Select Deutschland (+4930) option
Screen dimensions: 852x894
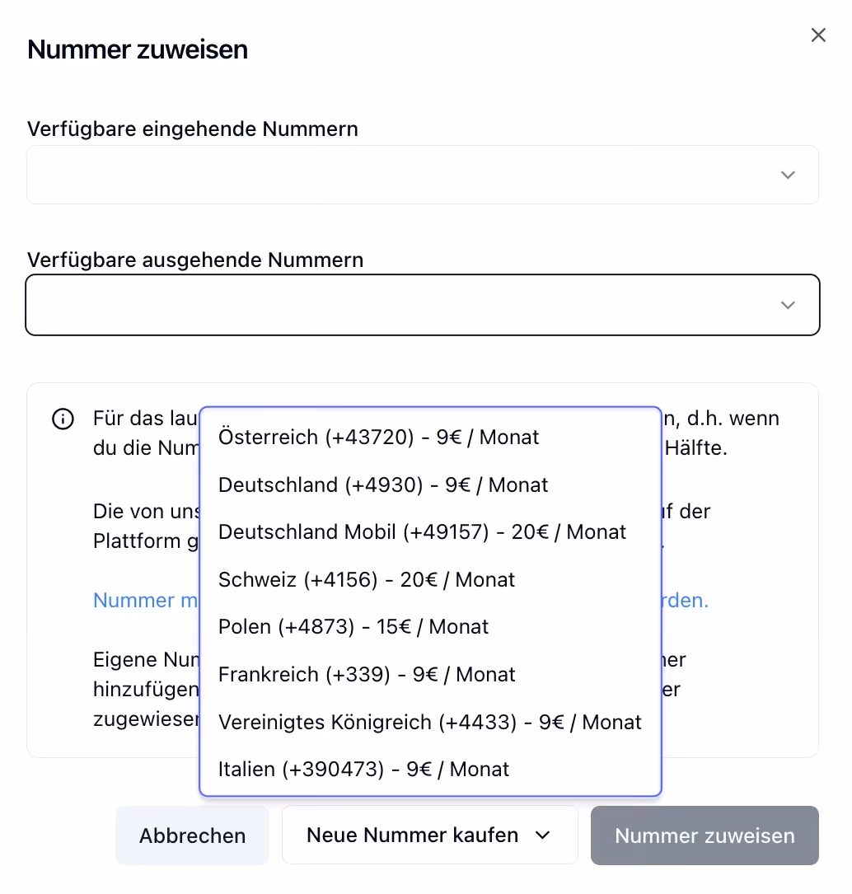point(431,484)
